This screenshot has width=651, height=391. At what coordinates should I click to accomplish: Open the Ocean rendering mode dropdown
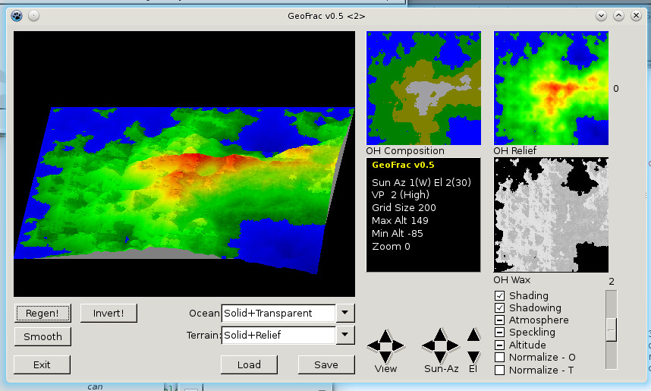click(344, 314)
